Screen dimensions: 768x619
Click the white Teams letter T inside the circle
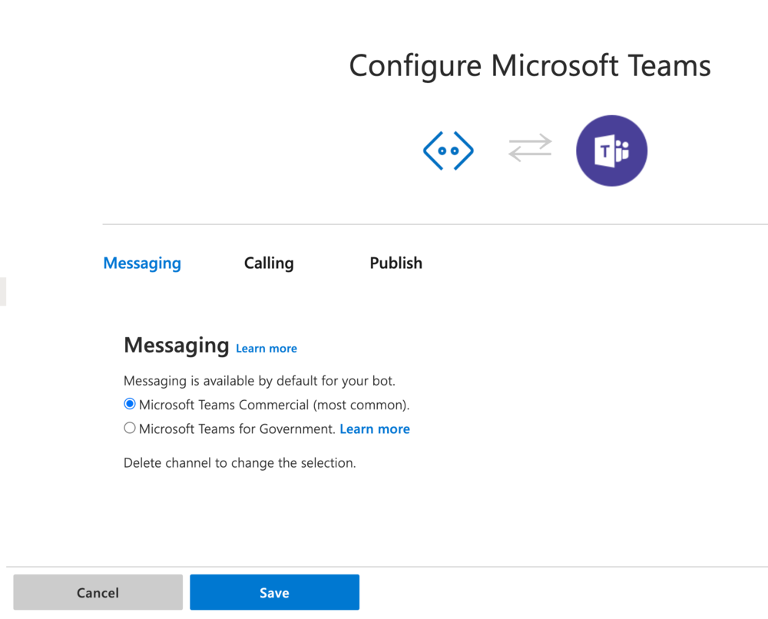coord(606,151)
